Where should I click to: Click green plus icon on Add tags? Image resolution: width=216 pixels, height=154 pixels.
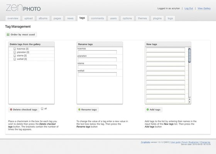coord(147,110)
